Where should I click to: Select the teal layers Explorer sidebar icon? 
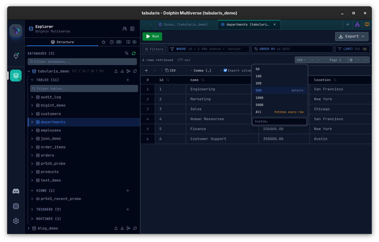[x=16, y=76]
